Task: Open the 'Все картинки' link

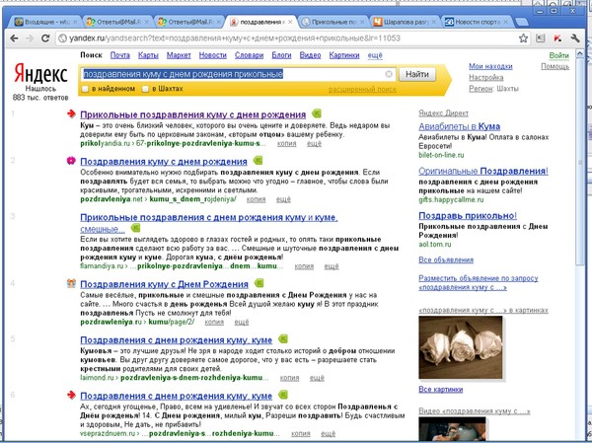Action: [x=441, y=390]
